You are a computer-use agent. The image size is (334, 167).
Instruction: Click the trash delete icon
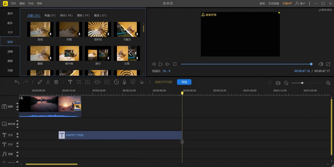56,82
